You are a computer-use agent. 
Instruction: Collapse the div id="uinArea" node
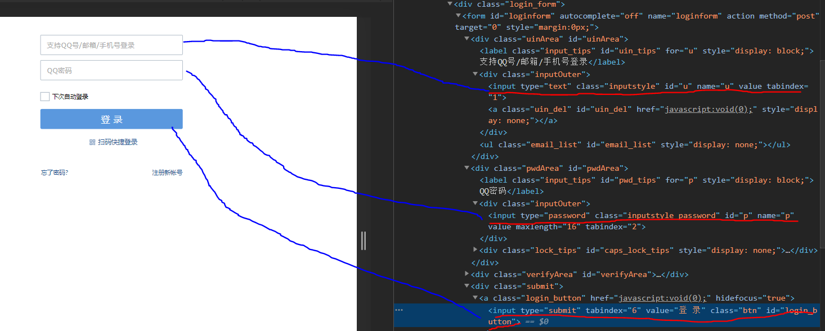467,39
